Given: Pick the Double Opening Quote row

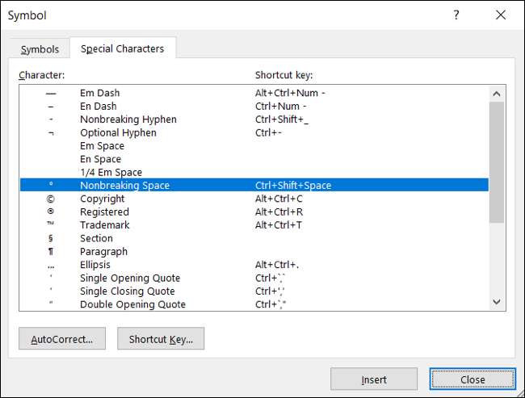Looking at the screenshot, I should point(132,304).
